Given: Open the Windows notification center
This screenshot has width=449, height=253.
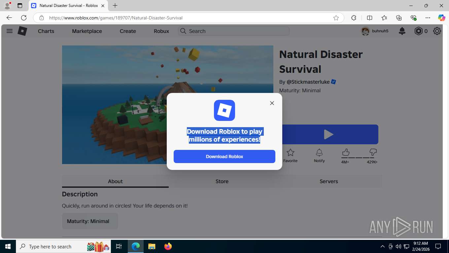Looking at the screenshot, I should (438, 246).
